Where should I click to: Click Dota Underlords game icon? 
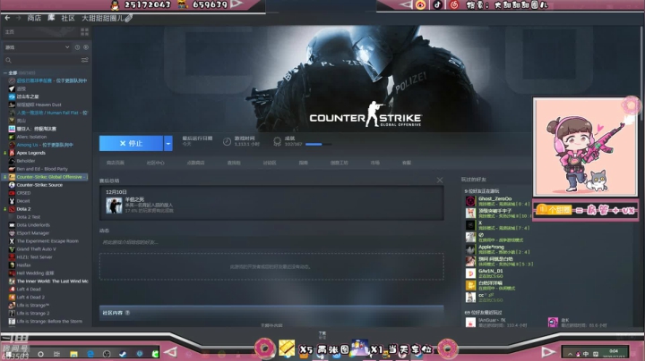12,225
